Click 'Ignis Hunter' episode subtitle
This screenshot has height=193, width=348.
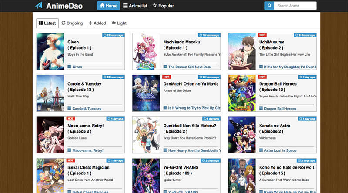(x=172, y=180)
